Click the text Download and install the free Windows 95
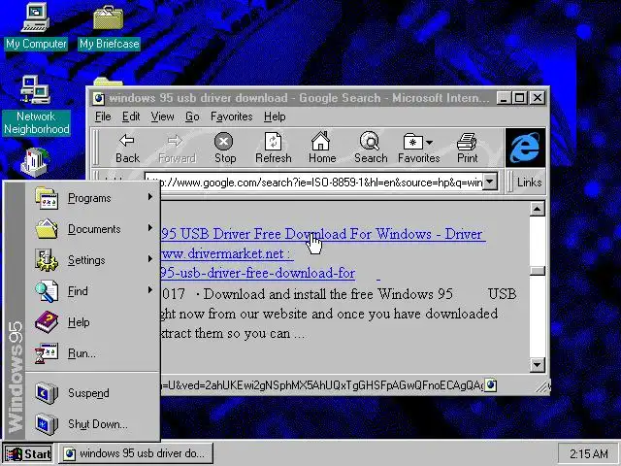621x466 pixels. point(328,294)
